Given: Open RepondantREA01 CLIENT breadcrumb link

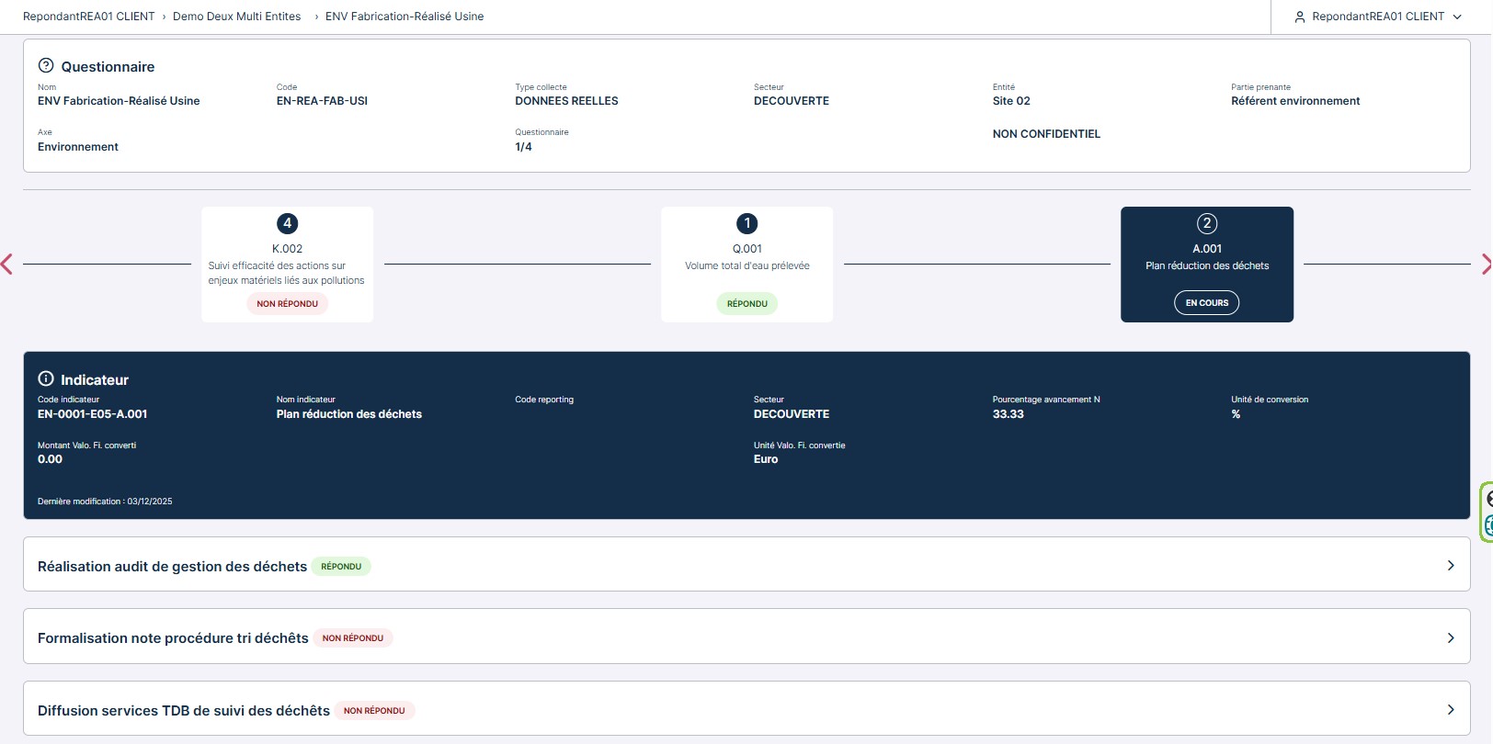Looking at the screenshot, I should 89,17.
